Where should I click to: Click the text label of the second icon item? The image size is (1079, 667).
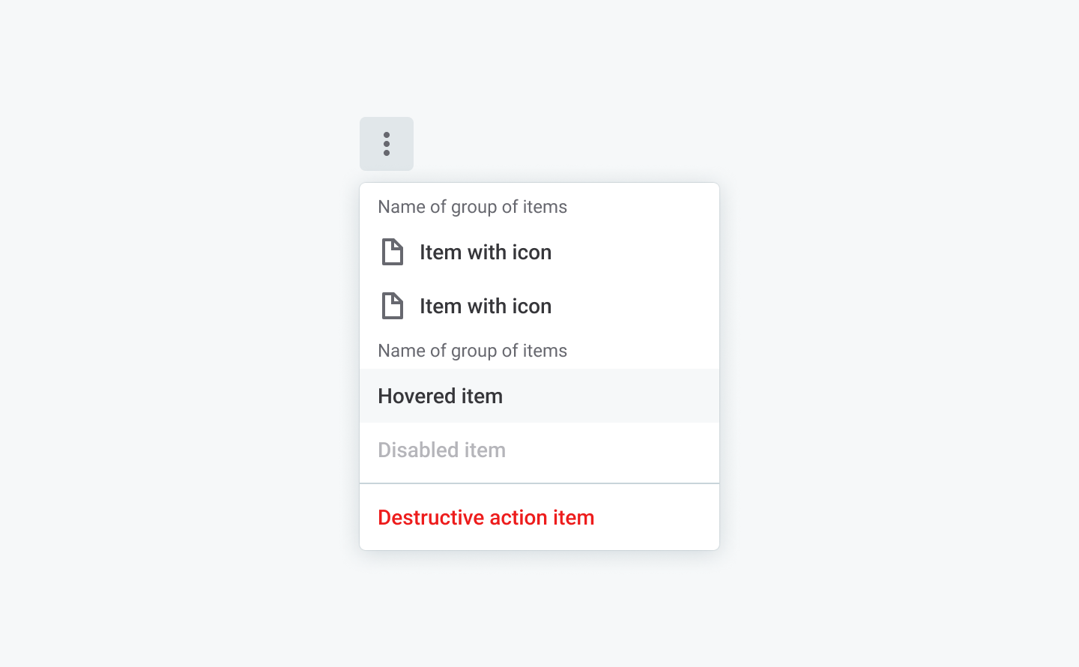click(486, 306)
